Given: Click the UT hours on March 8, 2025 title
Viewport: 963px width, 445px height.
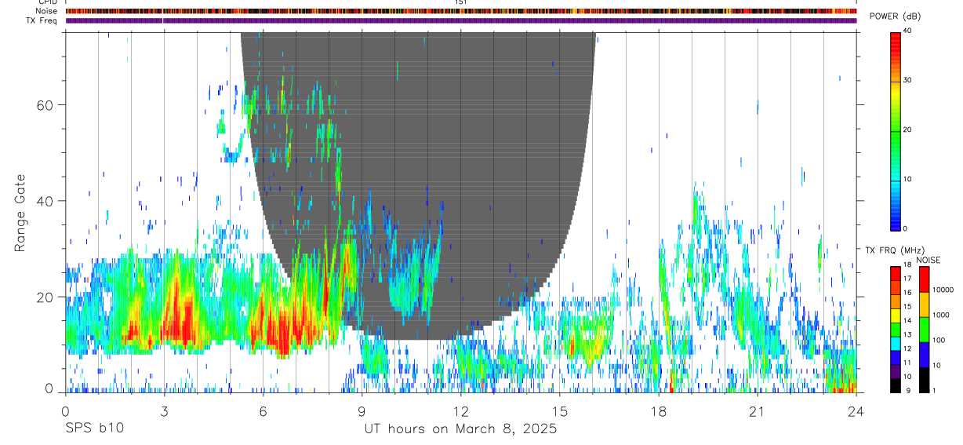Looking at the screenshot, I should [460, 429].
